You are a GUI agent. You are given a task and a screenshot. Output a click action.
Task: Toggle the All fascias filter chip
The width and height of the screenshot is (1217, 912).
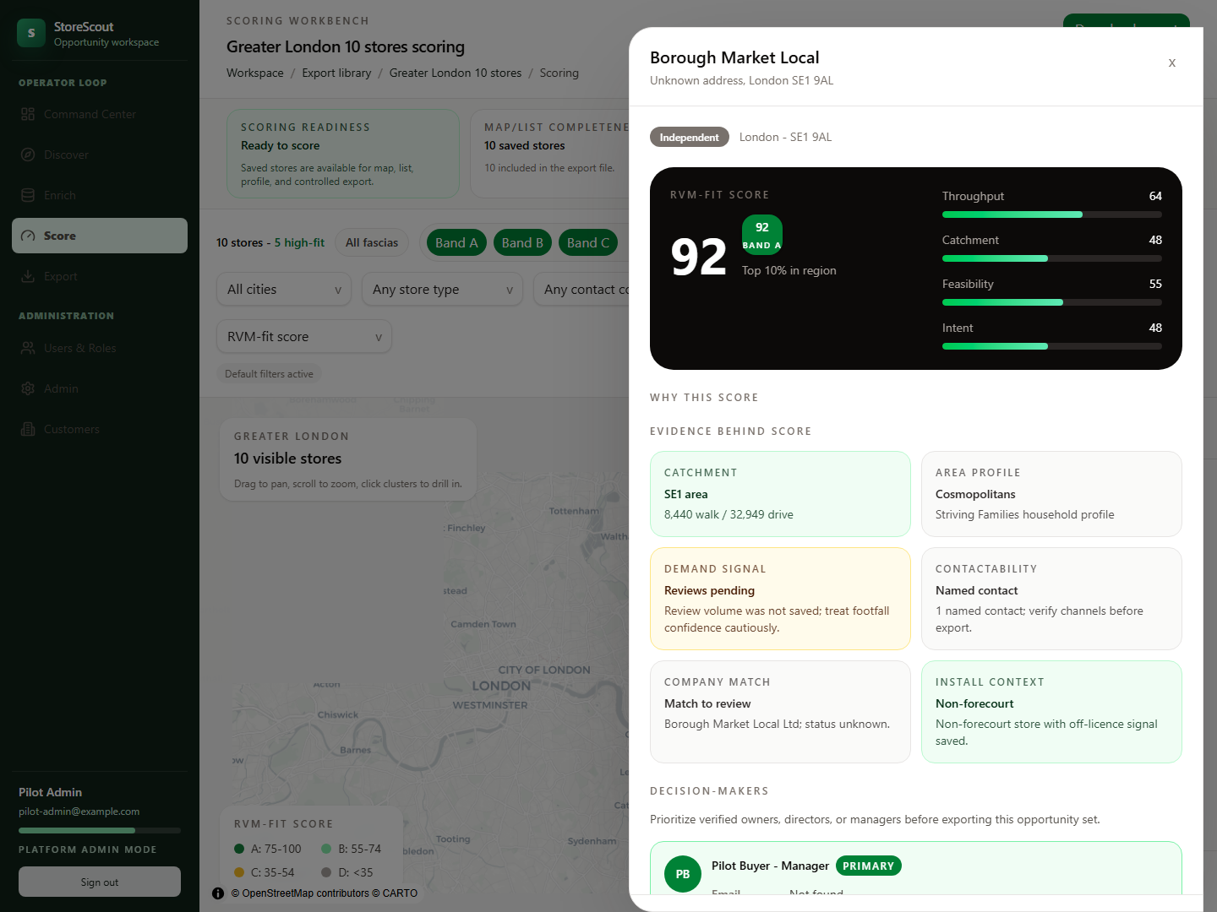pos(372,242)
